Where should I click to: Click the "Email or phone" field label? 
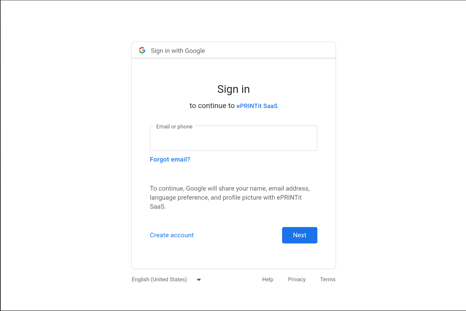point(174,127)
